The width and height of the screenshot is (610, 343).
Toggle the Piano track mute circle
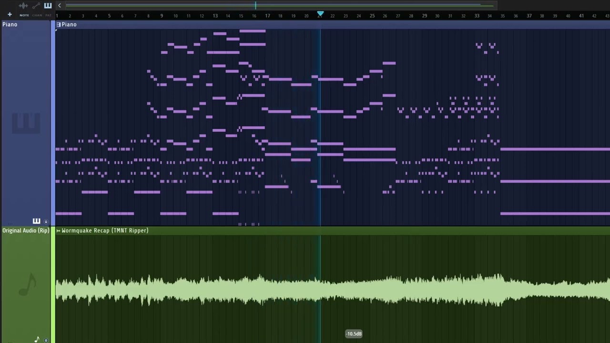pos(46,222)
